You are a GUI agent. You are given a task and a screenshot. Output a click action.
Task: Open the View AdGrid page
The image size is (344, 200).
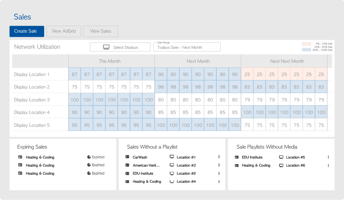pyautogui.click(x=64, y=31)
